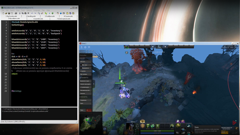Viewport: 240px width, 135px height.
Task: Click the 'Пауза' button in demo panel
Action: (x=83, y=110)
